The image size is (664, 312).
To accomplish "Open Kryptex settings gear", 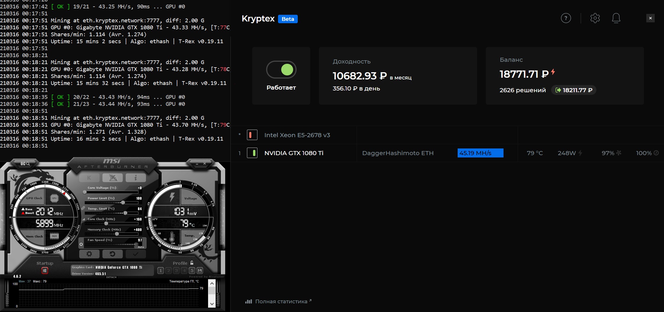I will click(595, 18).
